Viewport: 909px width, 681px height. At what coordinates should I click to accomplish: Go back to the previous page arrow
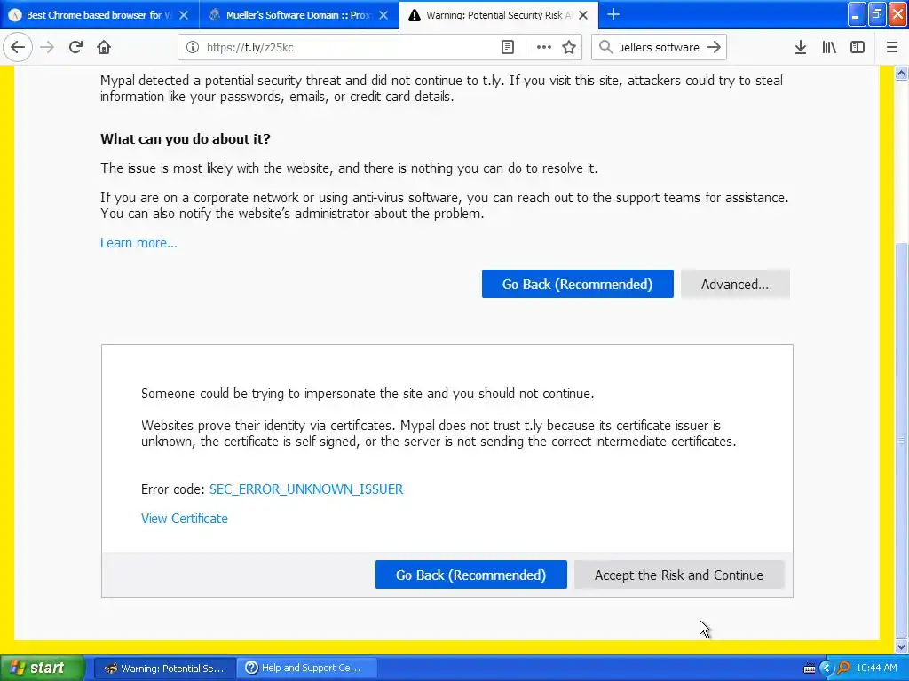point(18,47)
